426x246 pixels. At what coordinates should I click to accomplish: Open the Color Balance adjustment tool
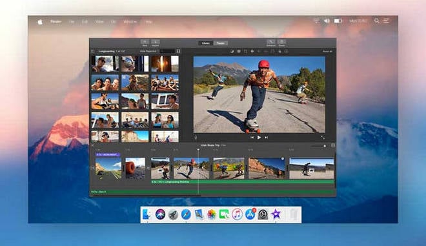click(x=232, y=51)
